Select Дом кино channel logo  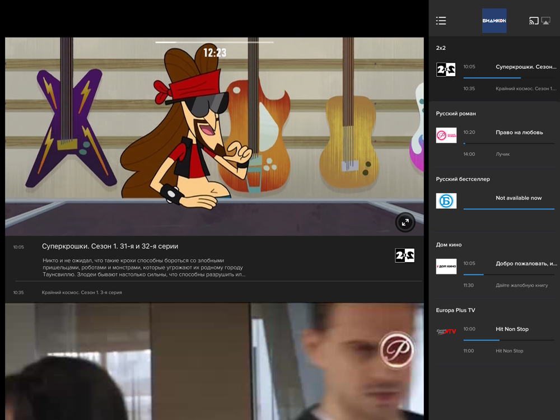(x=446, y=267)
